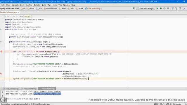This screenshot has width=187, height=105.
Task: Click UTF-8 encoding in the status bar
Action: coord(169,104)
